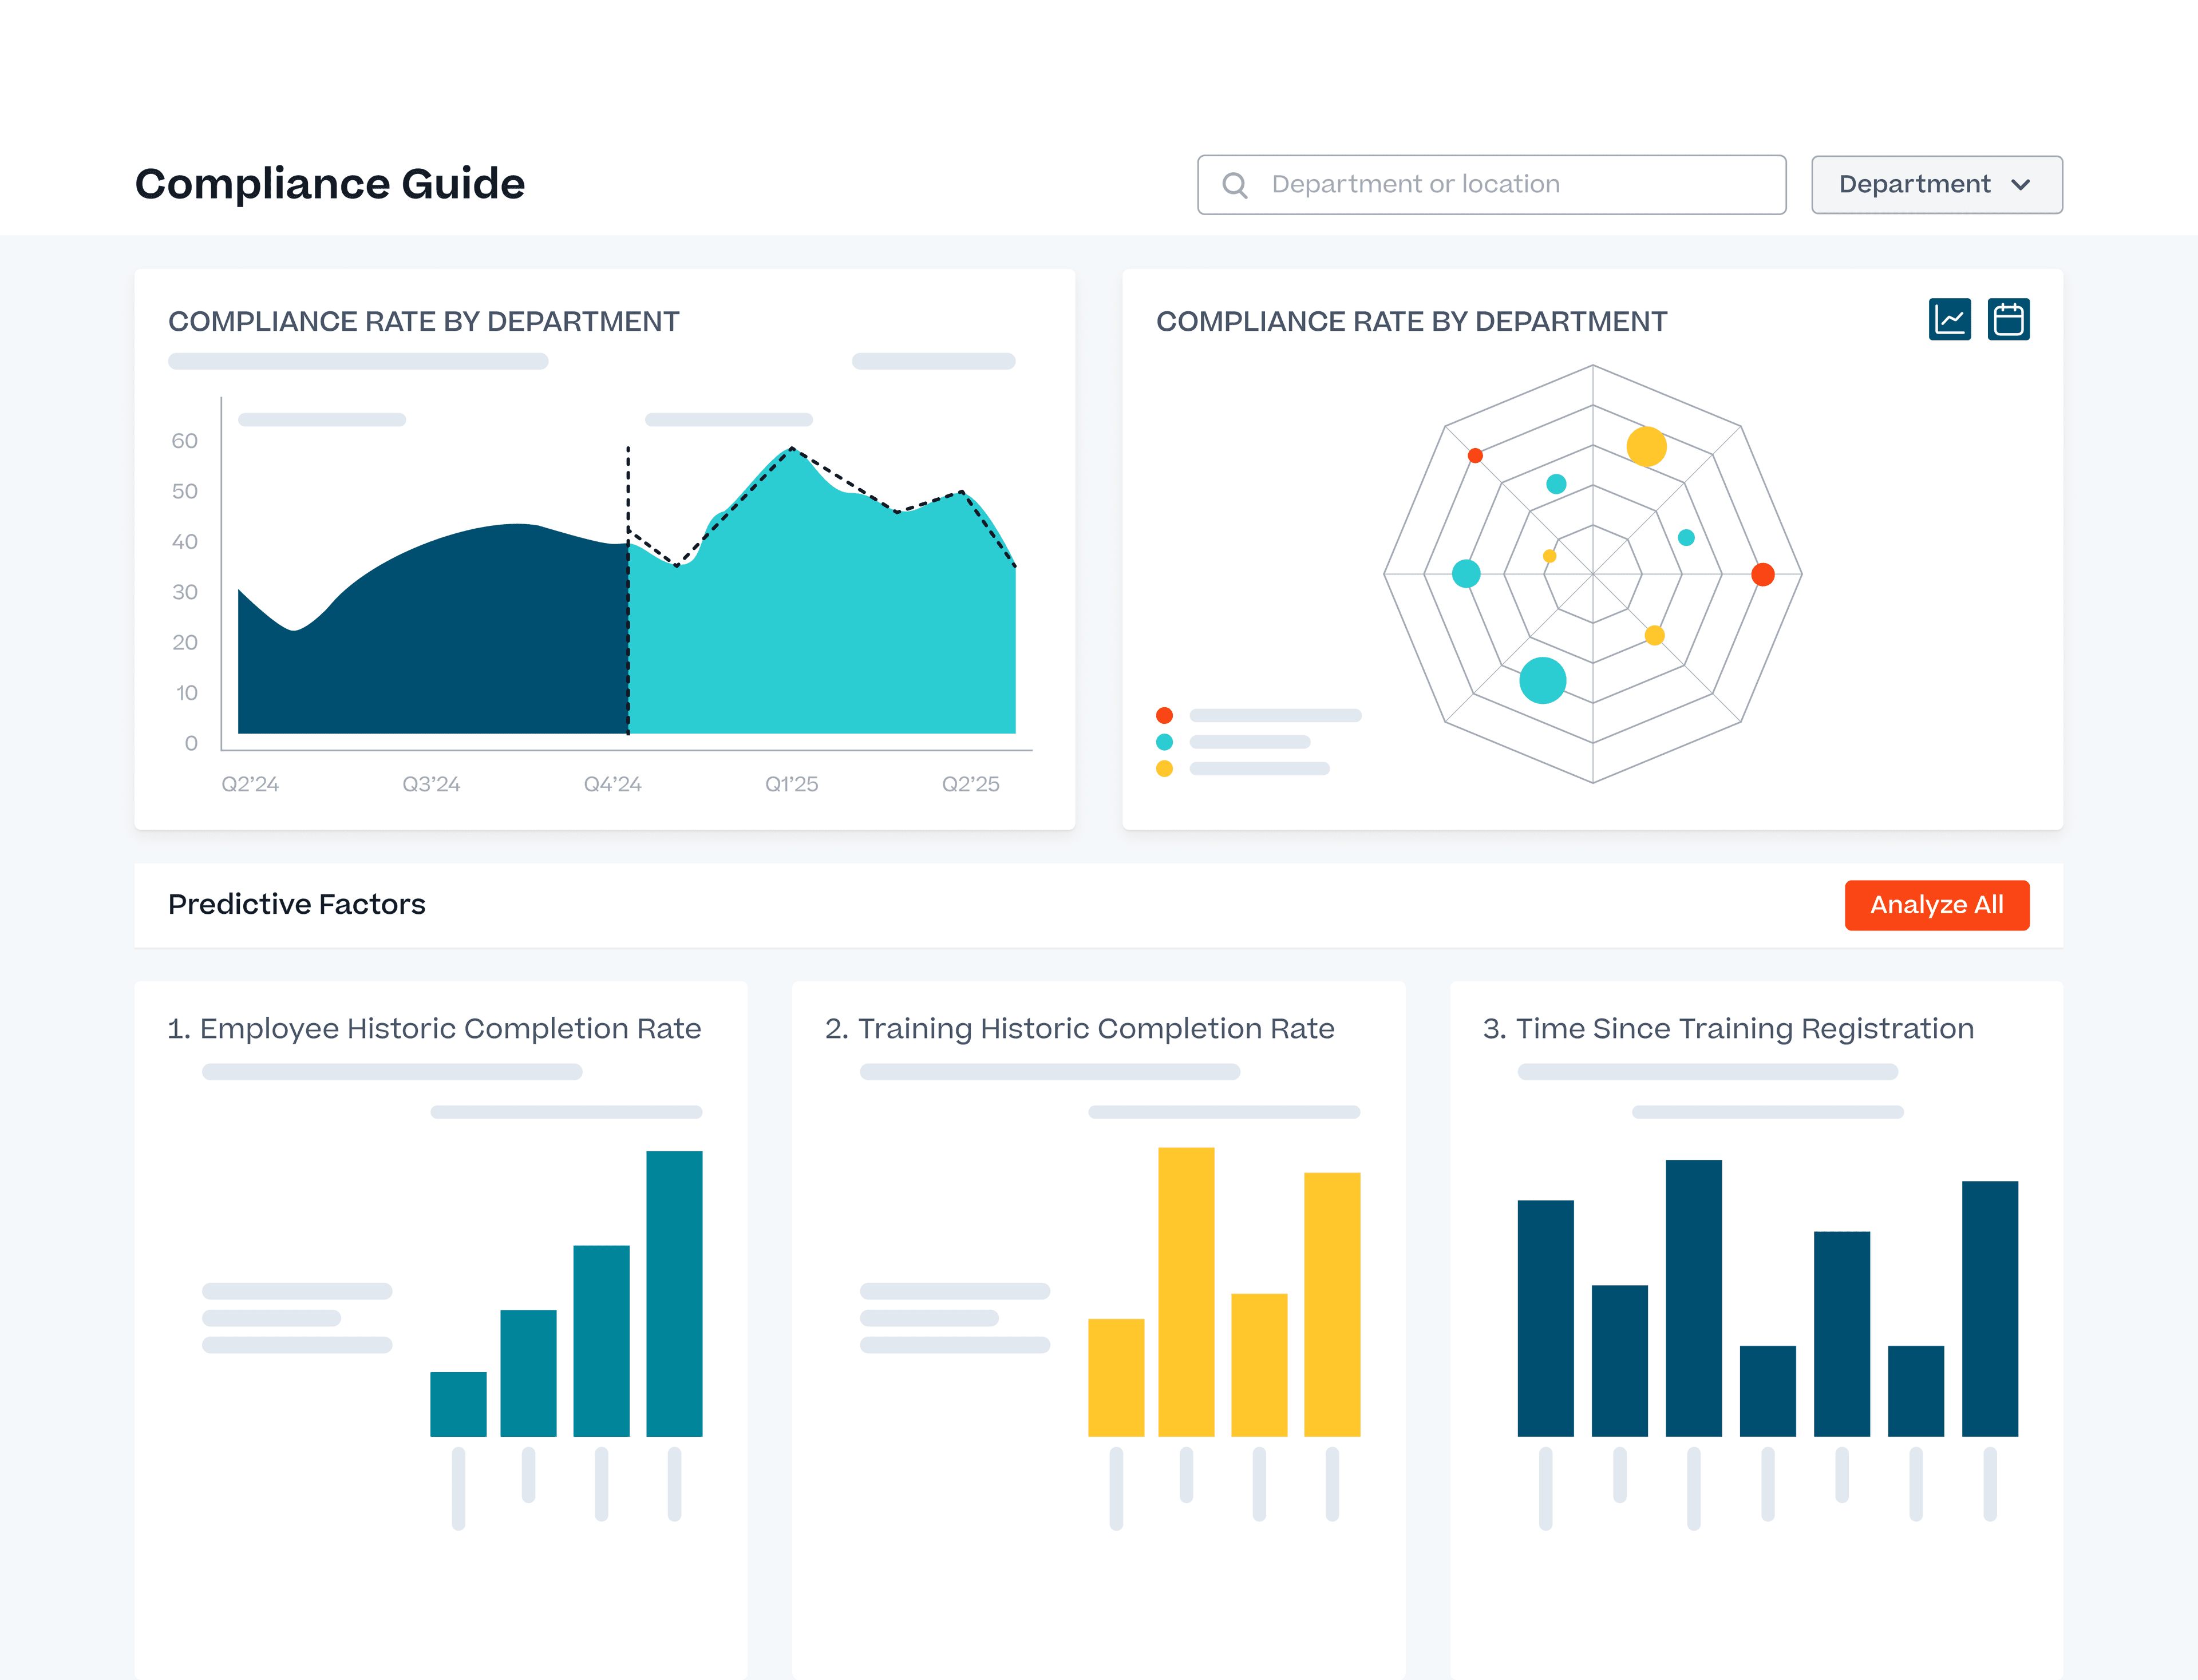Click the yellow legend dot
Screen dimensions: 2198x1680
[1164, 769]
